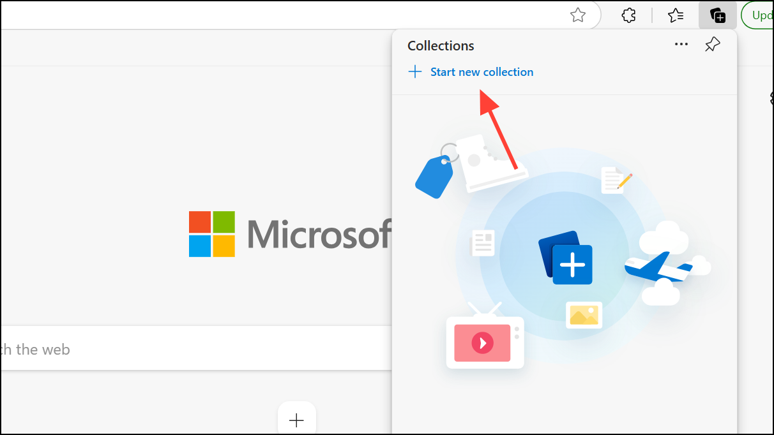Click the image thumbnail illustration in Collections
This screenshot has width=774, height=435.
583,314
